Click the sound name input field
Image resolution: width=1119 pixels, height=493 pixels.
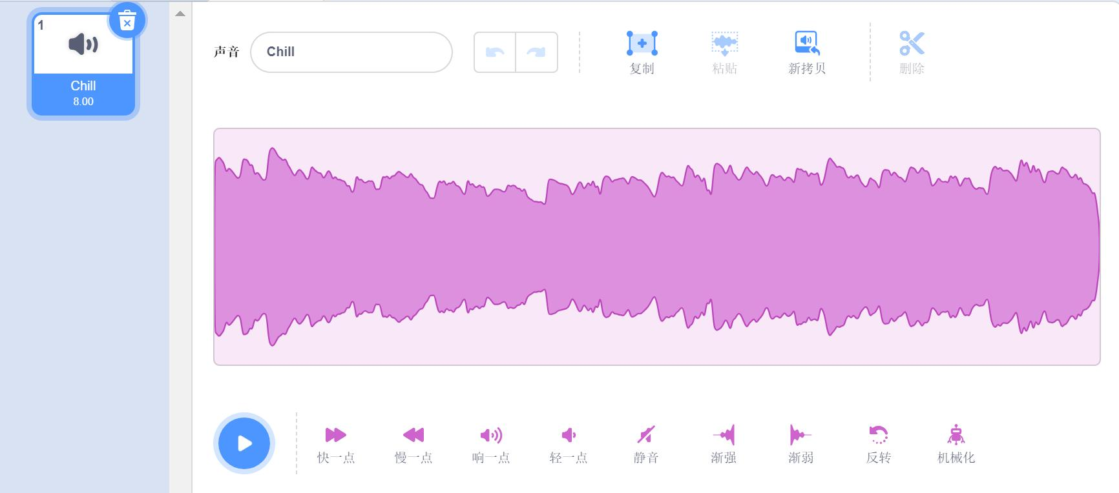pos(351,52)
